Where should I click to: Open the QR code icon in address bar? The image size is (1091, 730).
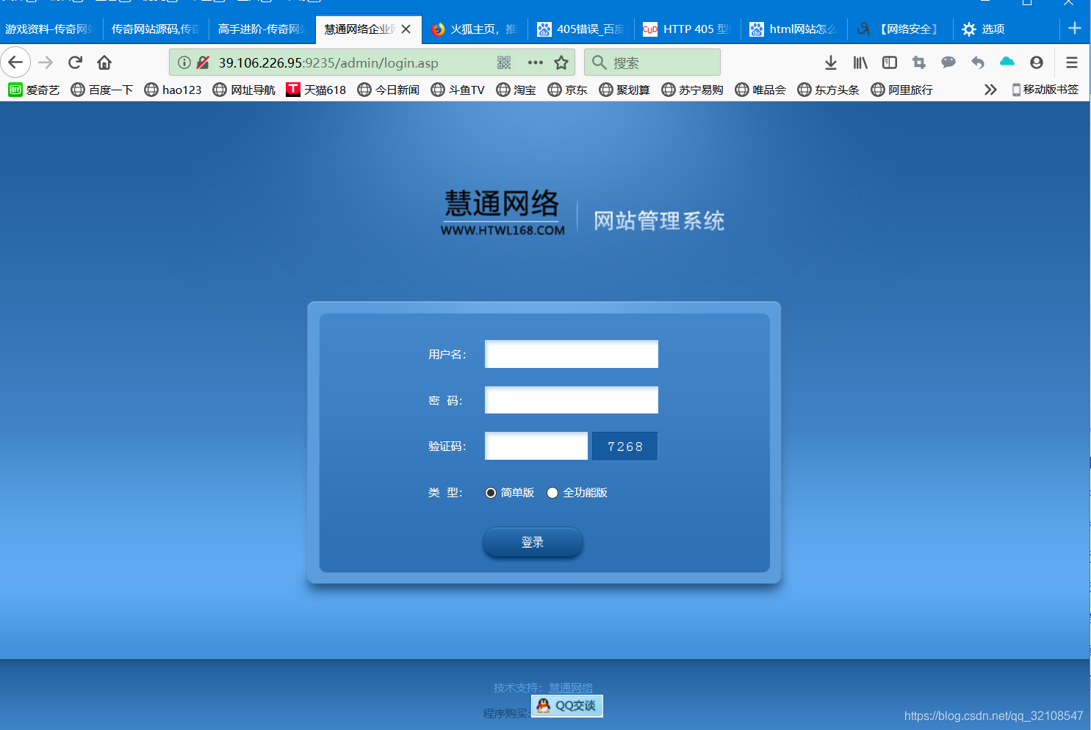504,62
